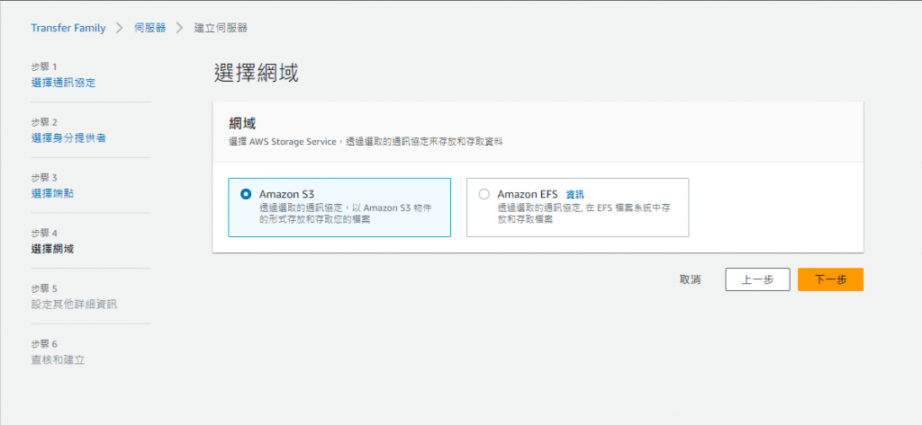Click step 6 查核和建立 label
The height and width of the screenshot is (425, 922).
pyautogui.click(x=58, y=359)
